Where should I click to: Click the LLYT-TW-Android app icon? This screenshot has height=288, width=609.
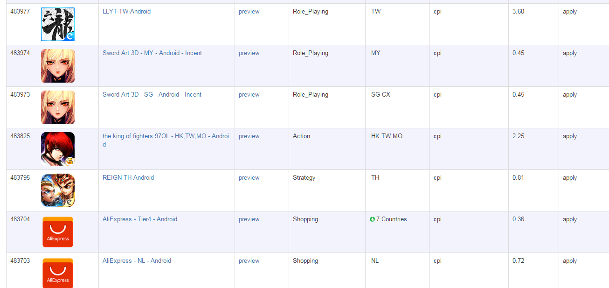point(58,24)
